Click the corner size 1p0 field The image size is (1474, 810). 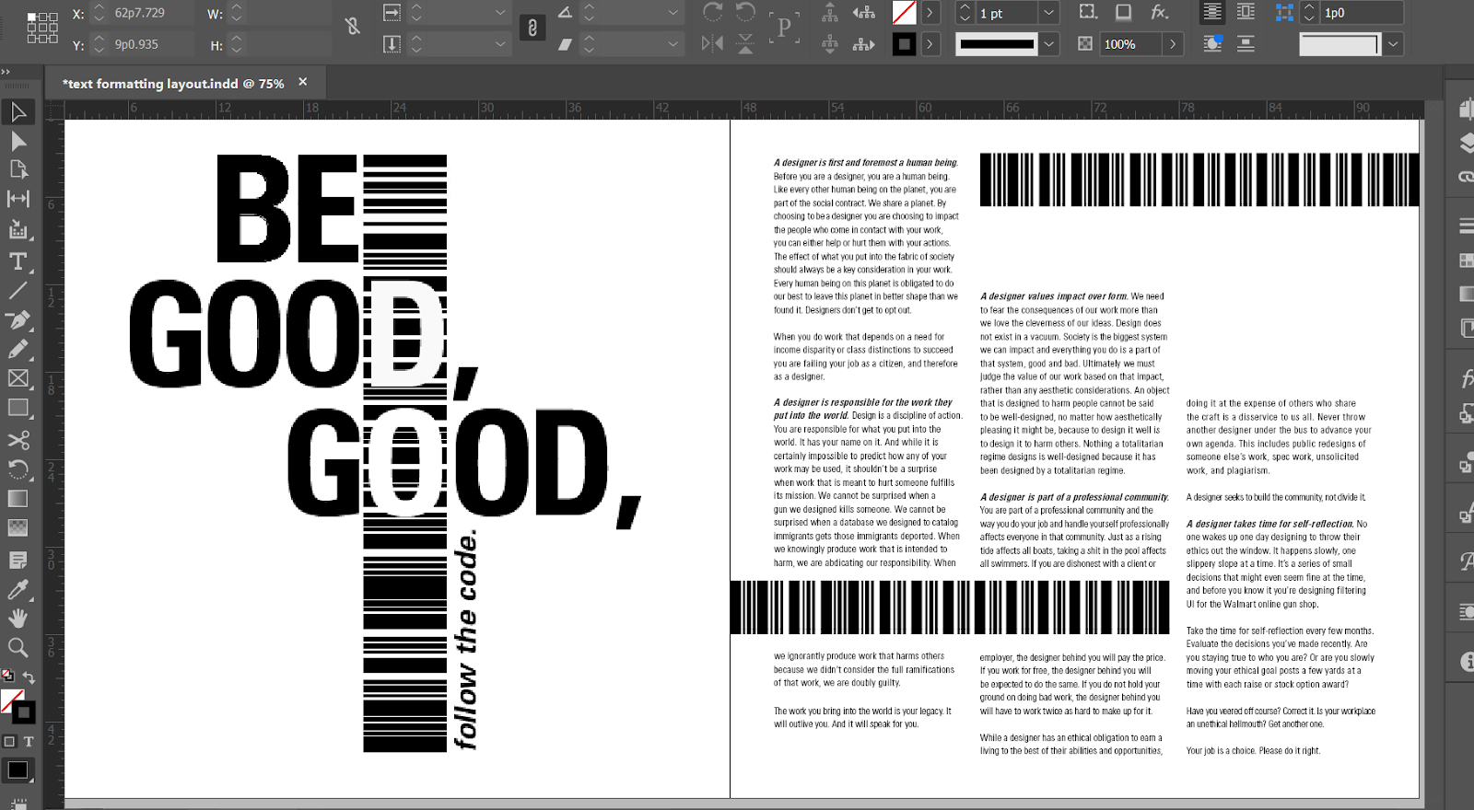(x=1362, y=13)
